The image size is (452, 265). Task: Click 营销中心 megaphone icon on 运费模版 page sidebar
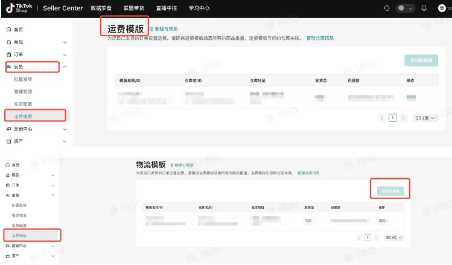coord(8,129)
